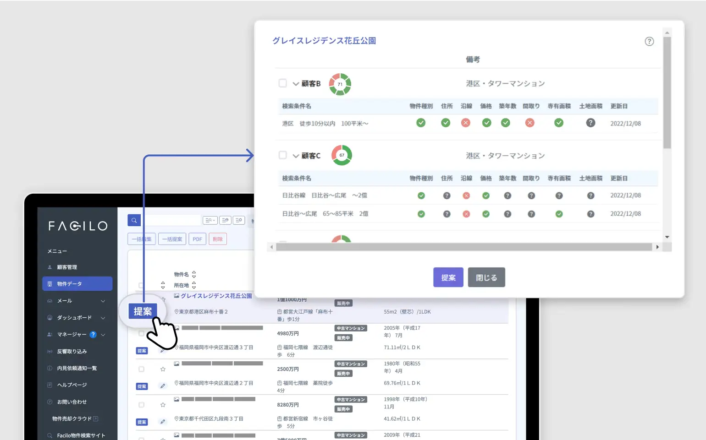Expand the メール sidebar submenu
Viewport: 706px width, 440px height.
point(103,301)
